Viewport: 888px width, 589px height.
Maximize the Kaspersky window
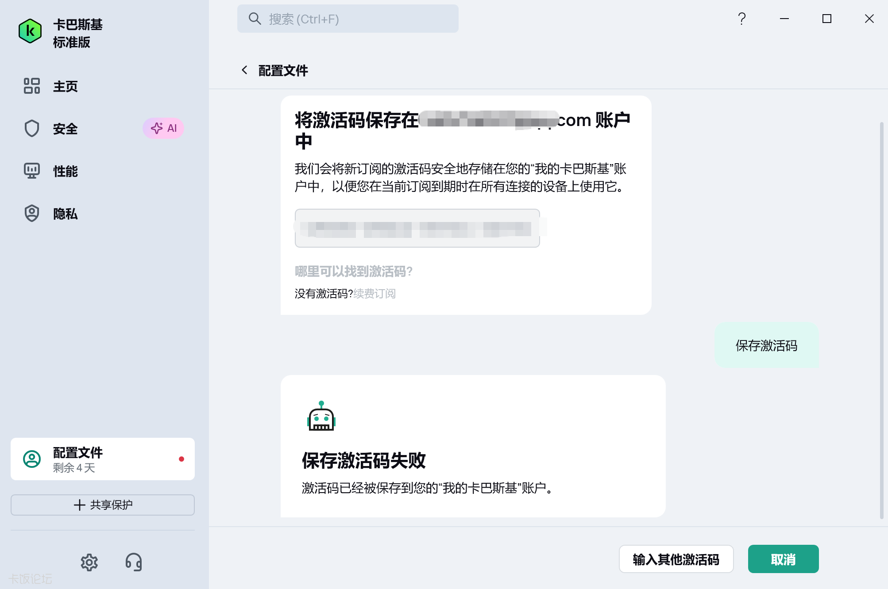pos(827,19)
